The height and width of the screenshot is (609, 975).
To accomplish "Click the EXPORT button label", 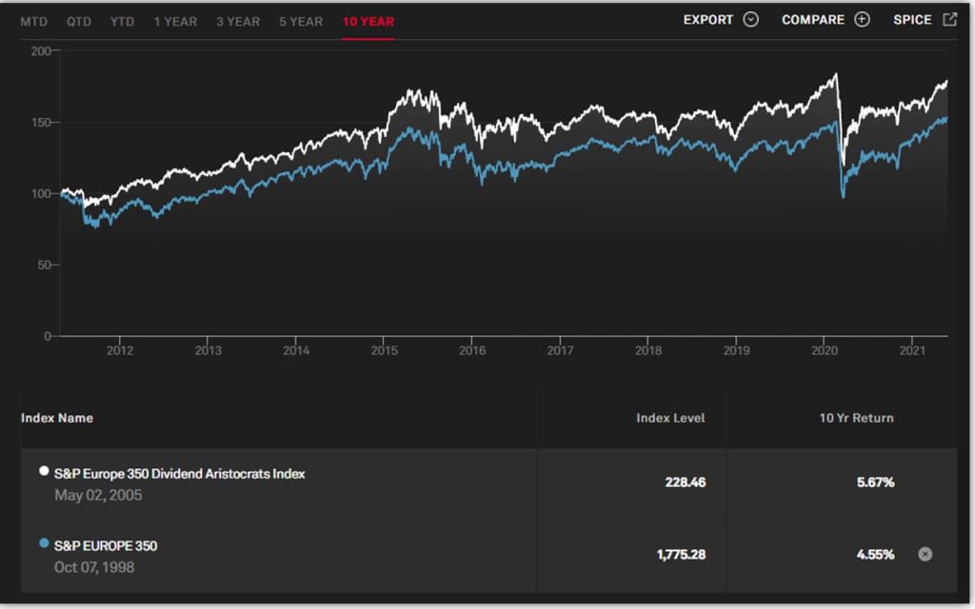I will coord(708,20).
